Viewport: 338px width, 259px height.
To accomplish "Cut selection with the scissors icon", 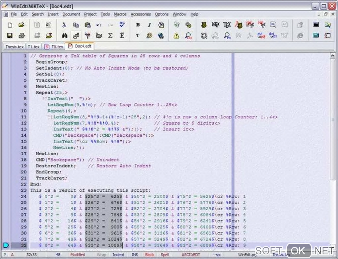I will [x=64, y=25].
